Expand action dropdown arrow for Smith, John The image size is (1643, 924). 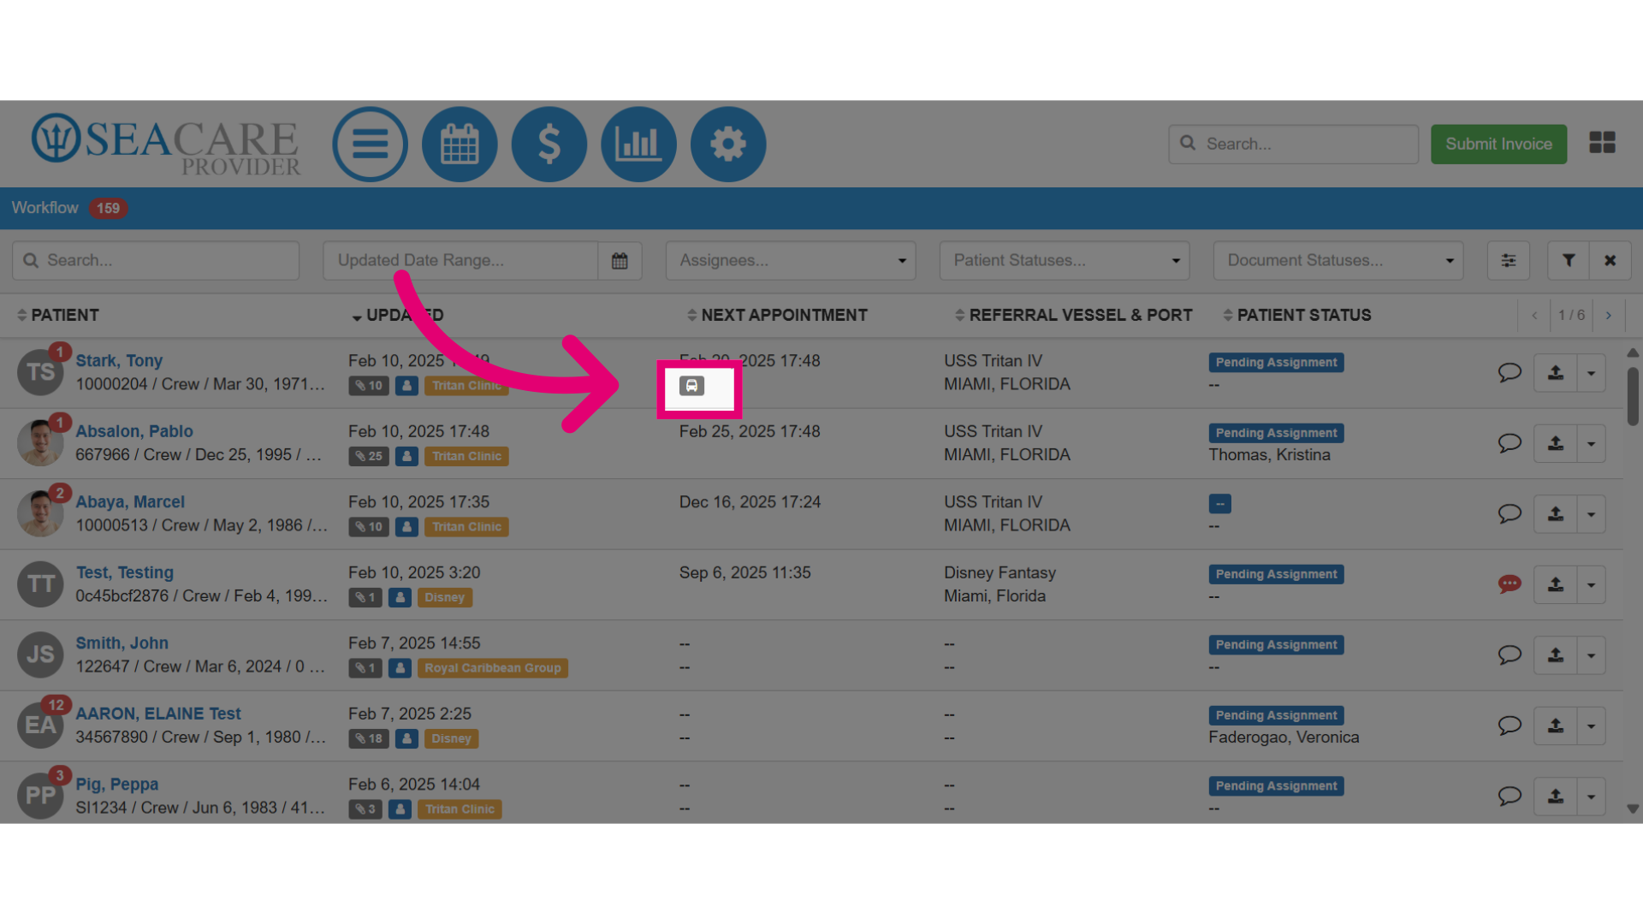tap(1592, 655)
